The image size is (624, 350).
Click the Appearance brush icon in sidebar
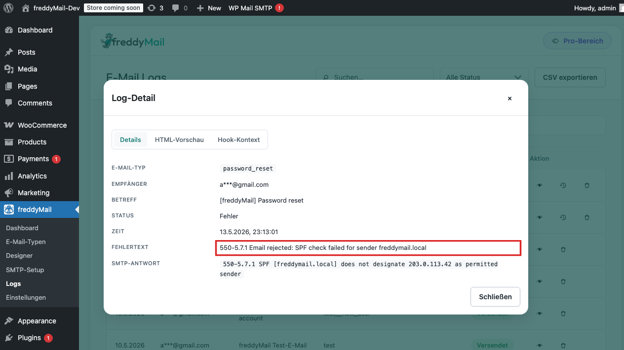9,321
